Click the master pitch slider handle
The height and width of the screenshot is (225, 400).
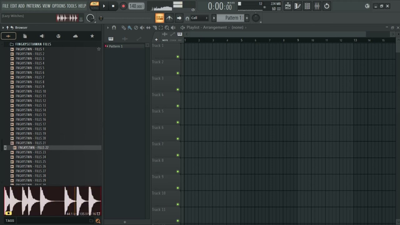(101, 18)
